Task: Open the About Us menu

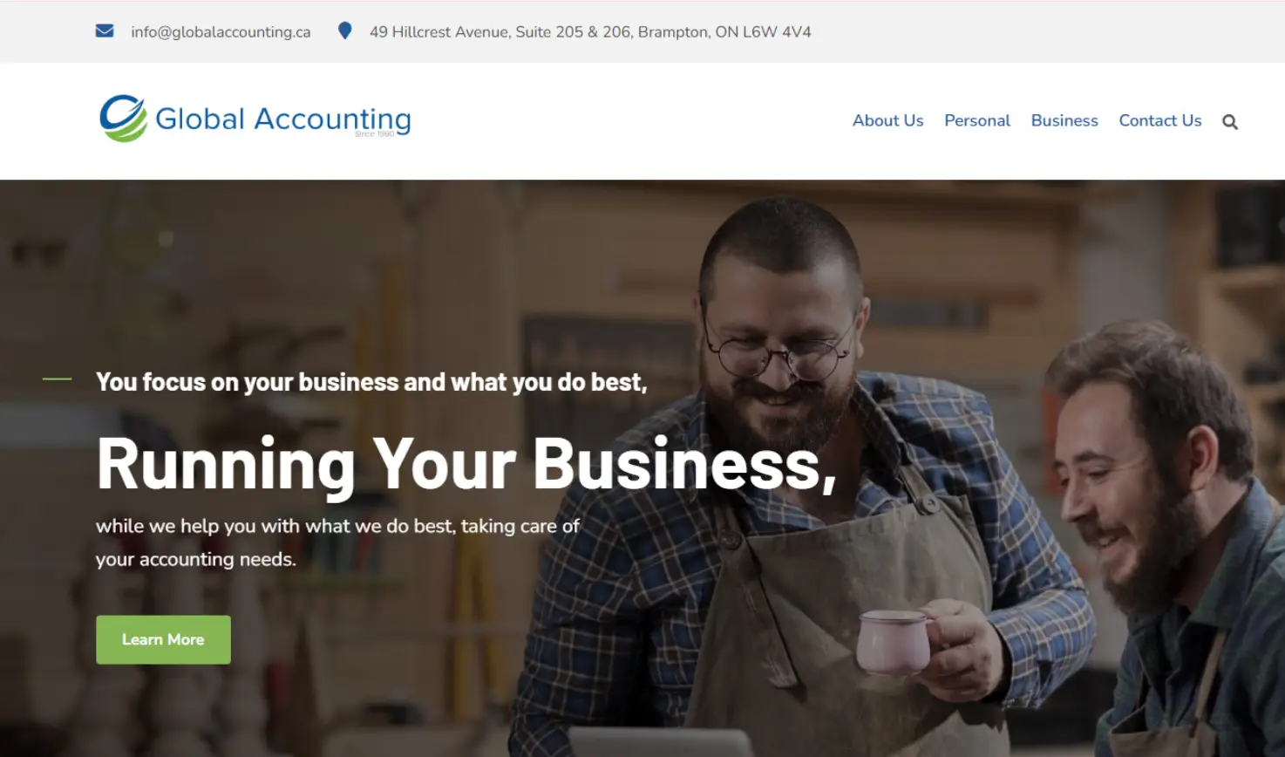Action: (x=887, y=120)
